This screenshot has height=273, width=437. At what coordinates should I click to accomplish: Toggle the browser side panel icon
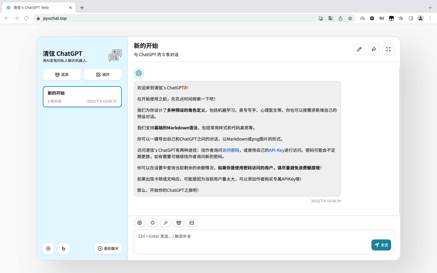(411, 18)
